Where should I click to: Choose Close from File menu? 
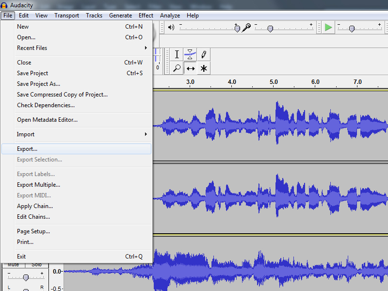click(77, 63)
